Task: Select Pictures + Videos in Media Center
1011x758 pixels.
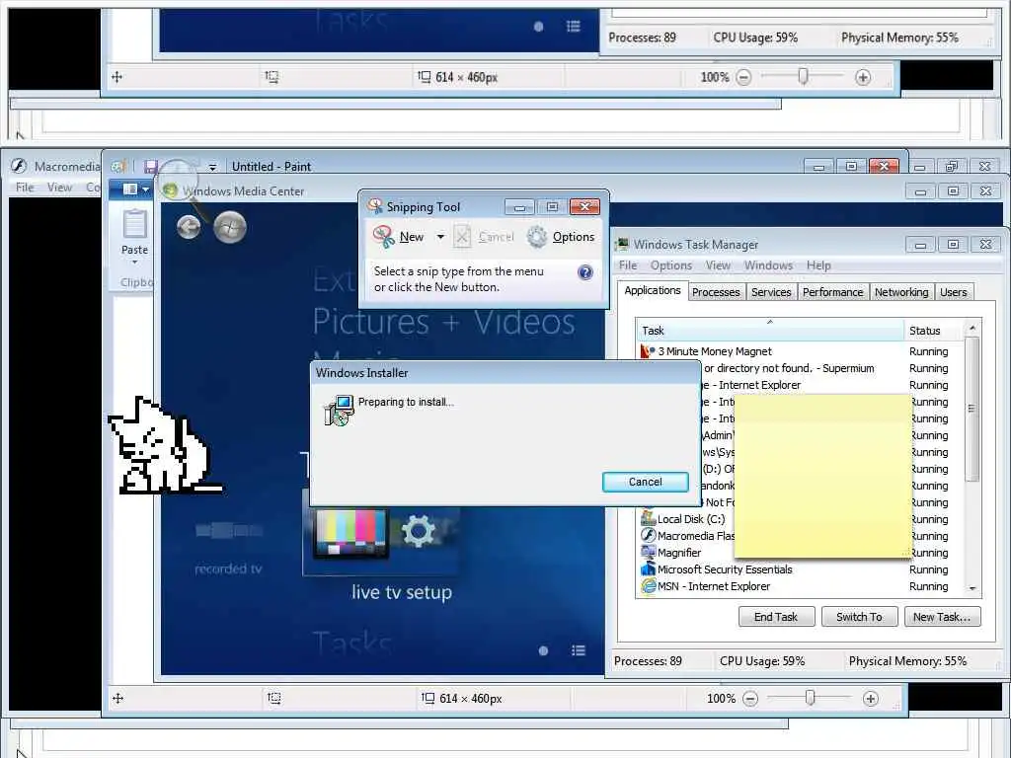Action: (x=443, y=322)
